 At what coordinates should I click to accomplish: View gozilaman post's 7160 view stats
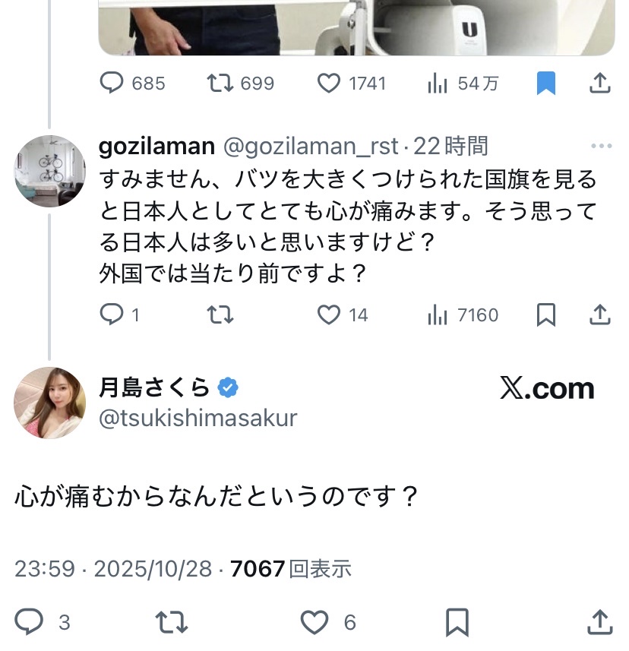[438, 314]
